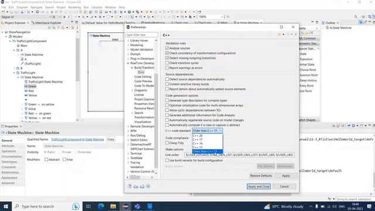375x211 pixels.
Task: Collapse the Build/Transformations node
Action: pos(132,68)
